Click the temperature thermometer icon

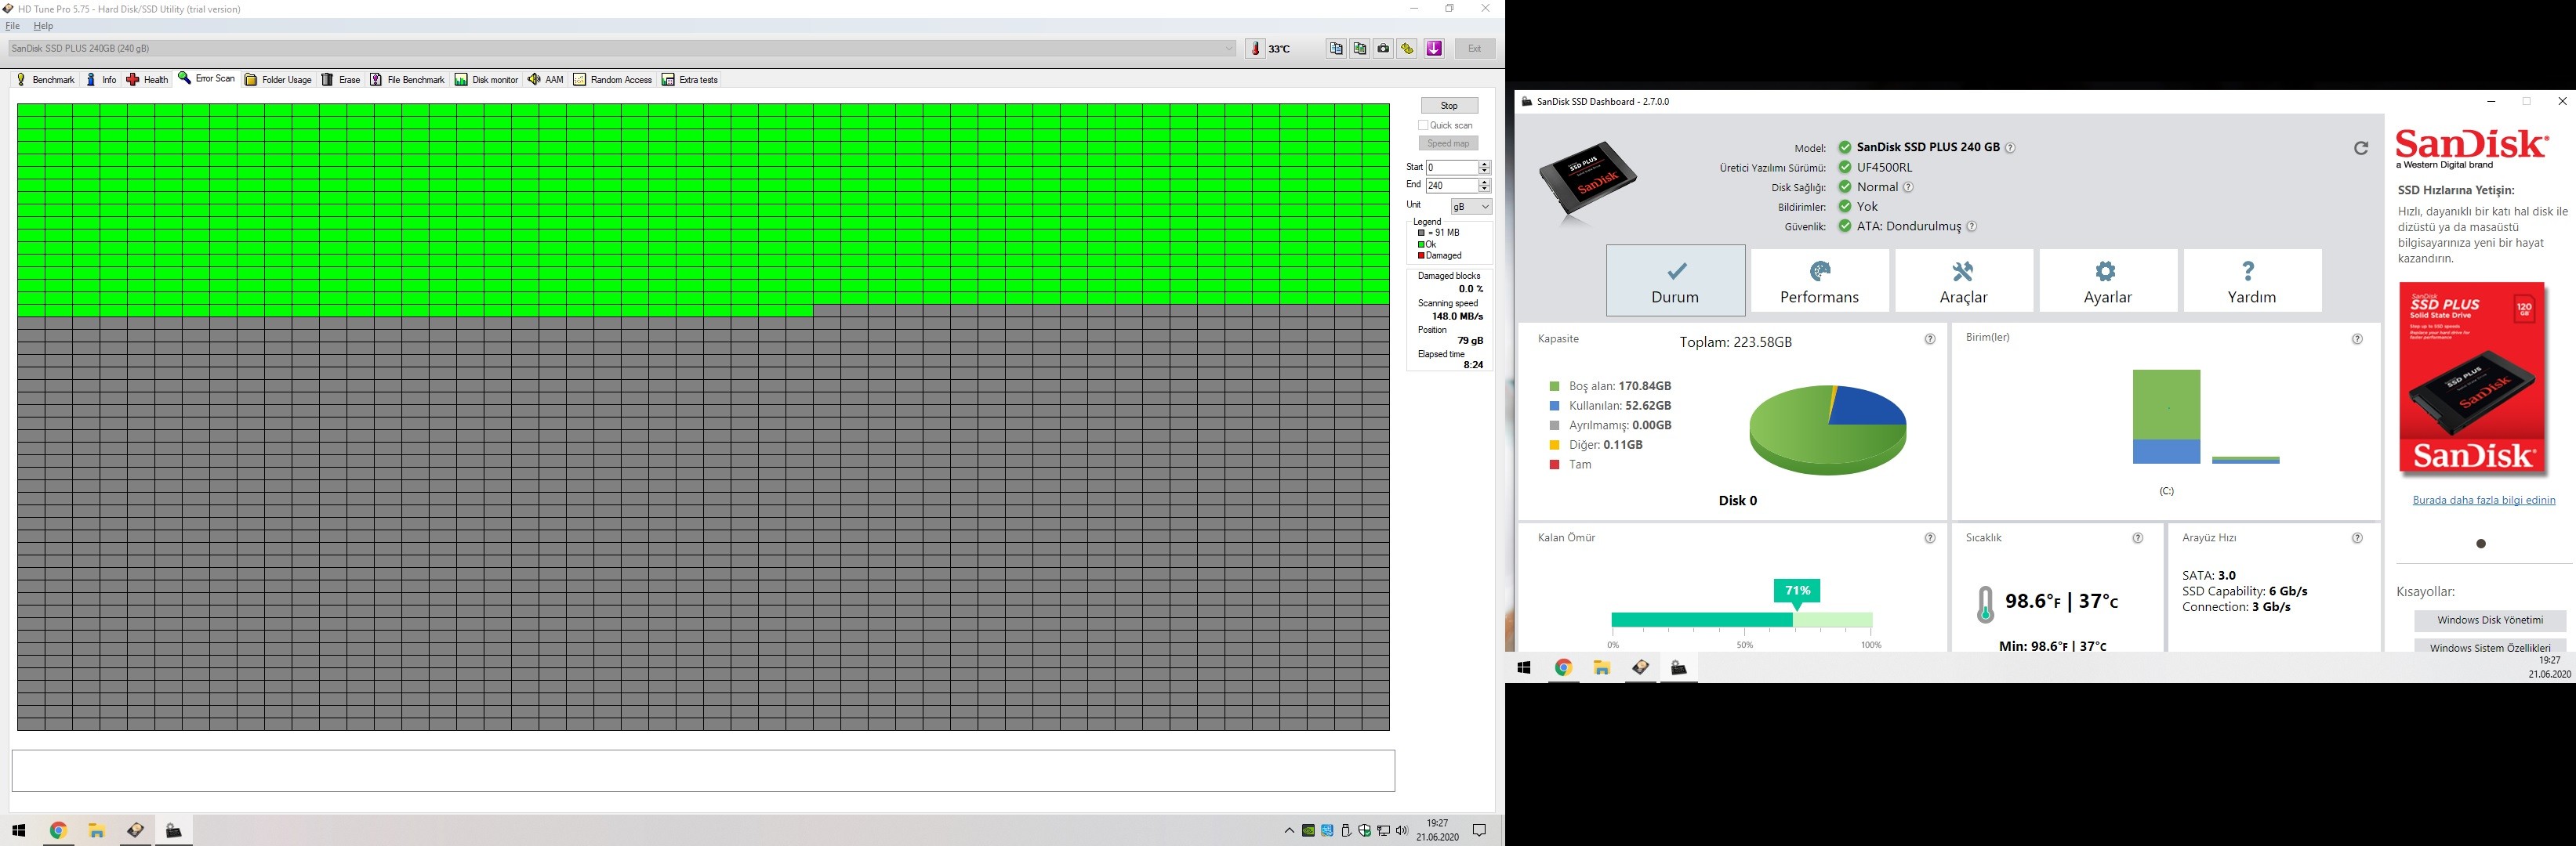1256,48
